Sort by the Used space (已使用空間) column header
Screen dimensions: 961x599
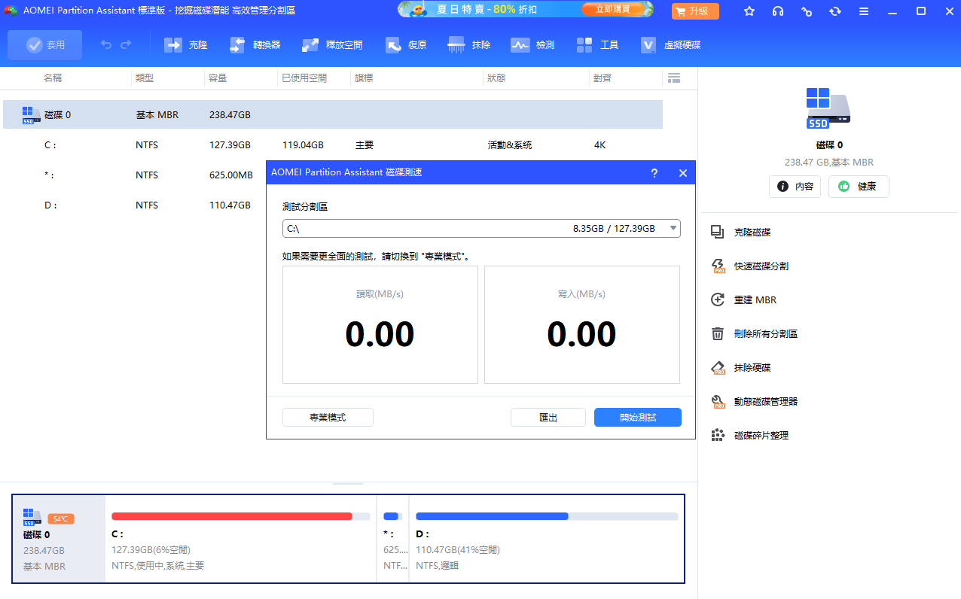click(304, 78)
